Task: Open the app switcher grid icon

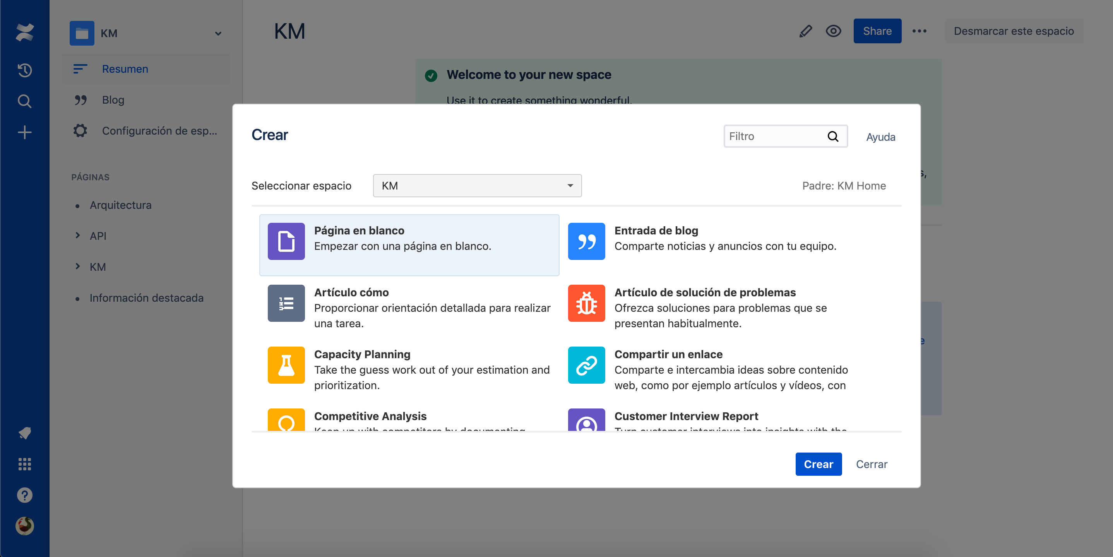Action: click(25, 464)
